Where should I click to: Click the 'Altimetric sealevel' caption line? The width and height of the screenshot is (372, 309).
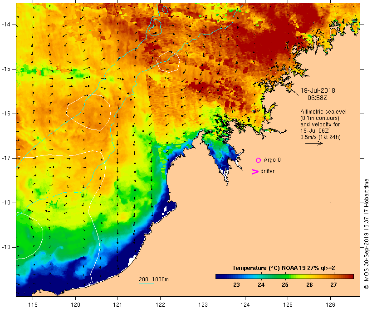[x=323, y=112]
